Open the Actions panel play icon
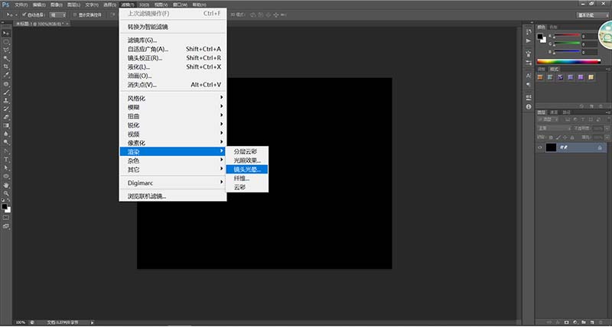The height and width of the screenshot is (327, 612). pos(529,40)
